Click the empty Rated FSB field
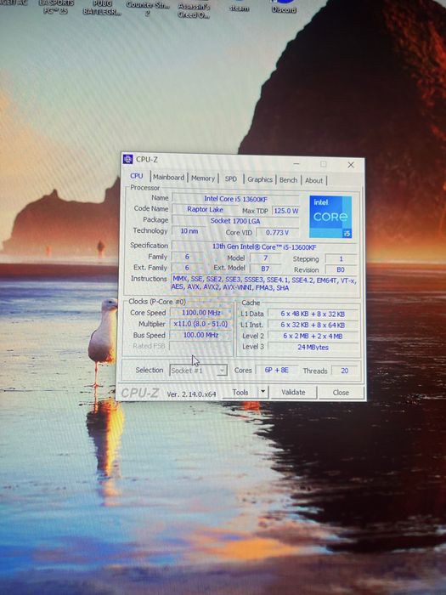Viewport: 446px width, 595px height. click(200, 346)
